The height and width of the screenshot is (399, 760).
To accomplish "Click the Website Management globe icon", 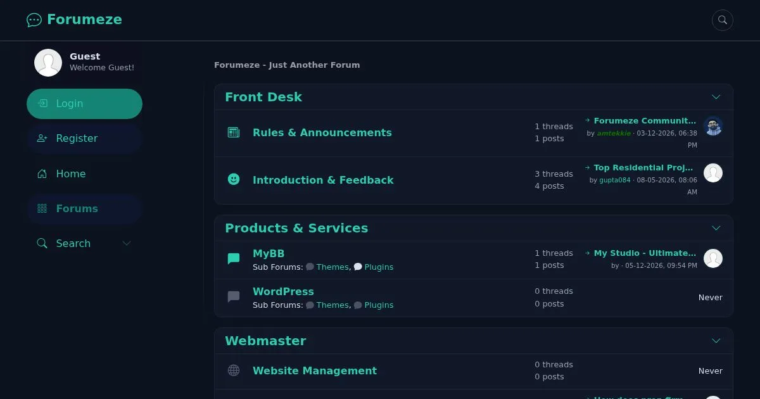I will coord(234,370).
